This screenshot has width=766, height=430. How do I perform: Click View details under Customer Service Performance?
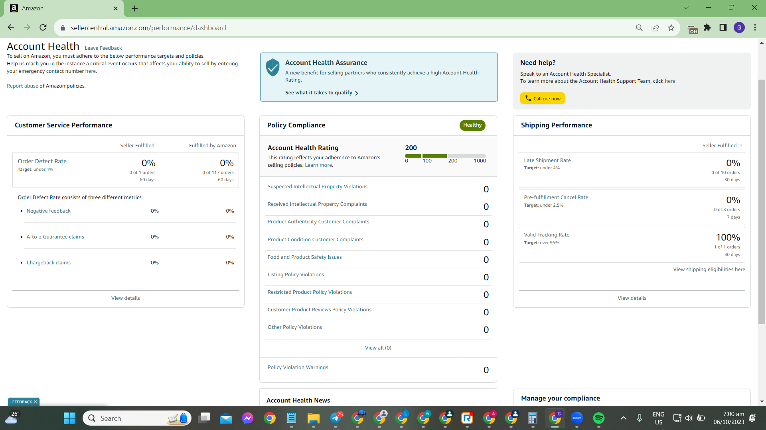click(x=125, y=298)
